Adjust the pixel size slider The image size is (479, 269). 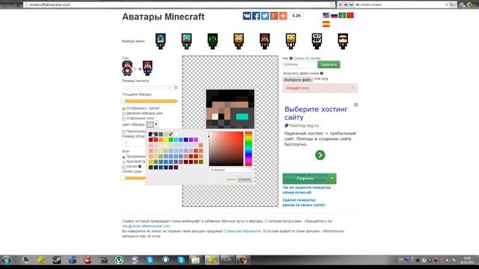tap(150, 87)
